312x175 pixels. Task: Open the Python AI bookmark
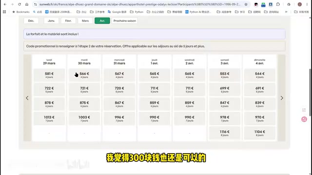198,12
